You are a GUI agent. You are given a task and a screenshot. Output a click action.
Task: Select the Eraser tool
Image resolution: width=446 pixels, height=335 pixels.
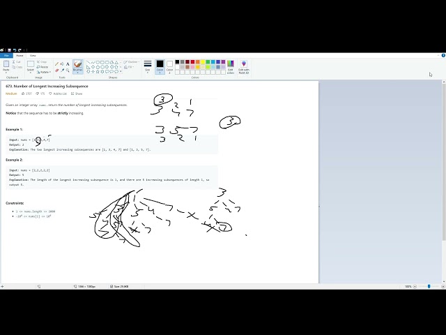coord(56,70)
